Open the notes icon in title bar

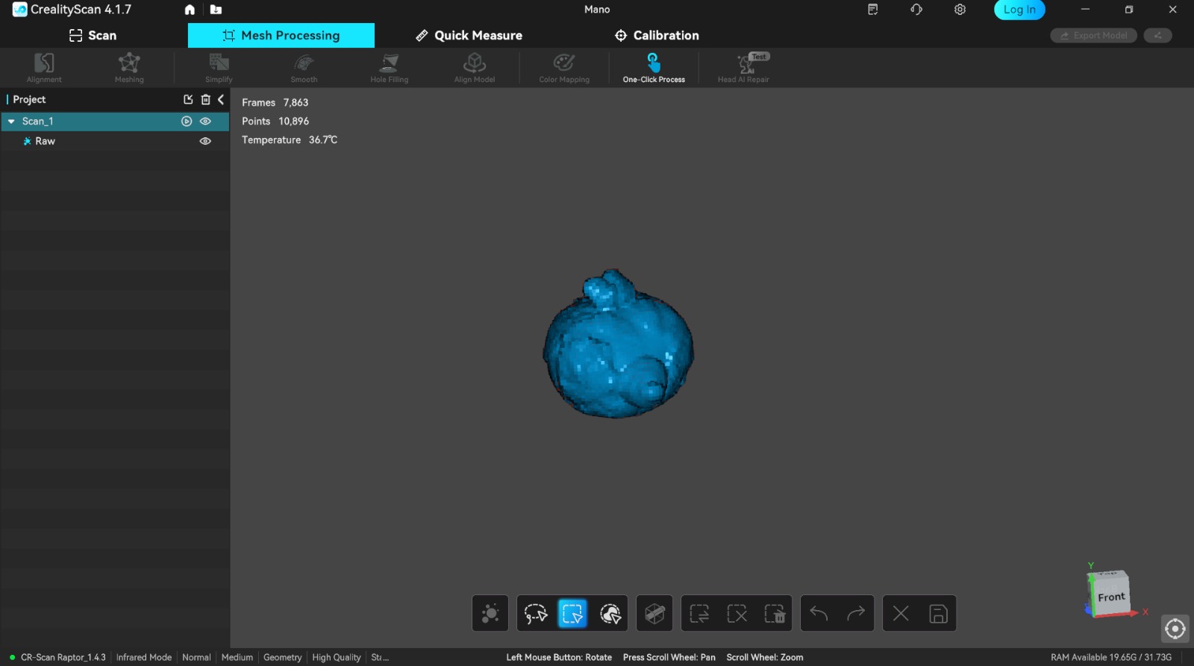pos(872,10)
